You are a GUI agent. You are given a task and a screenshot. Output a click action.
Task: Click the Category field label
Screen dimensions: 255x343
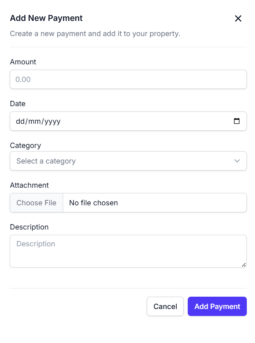[25, 145]
